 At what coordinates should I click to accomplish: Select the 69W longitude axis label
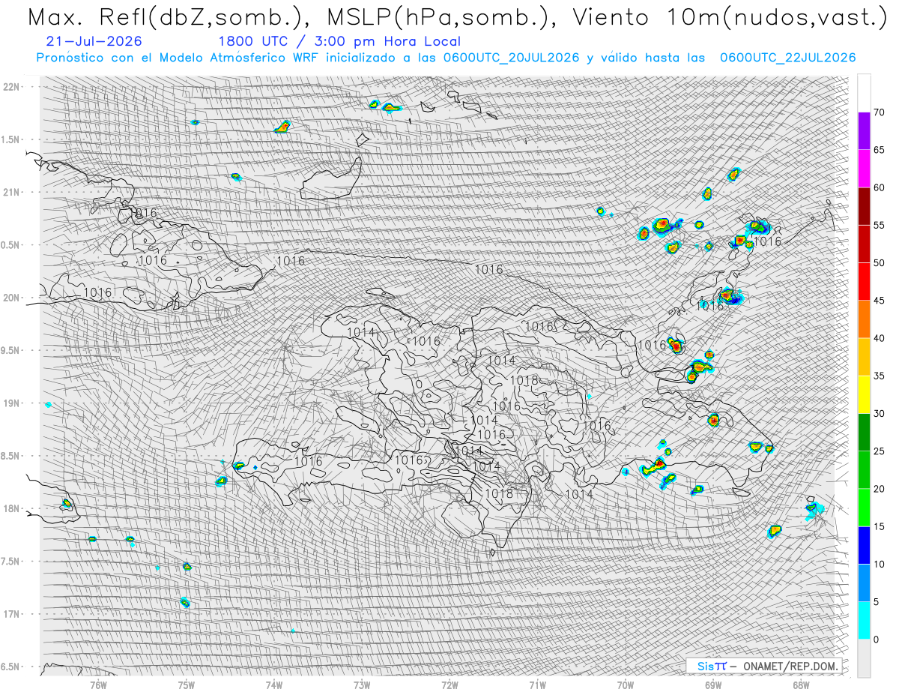[713, 684]
